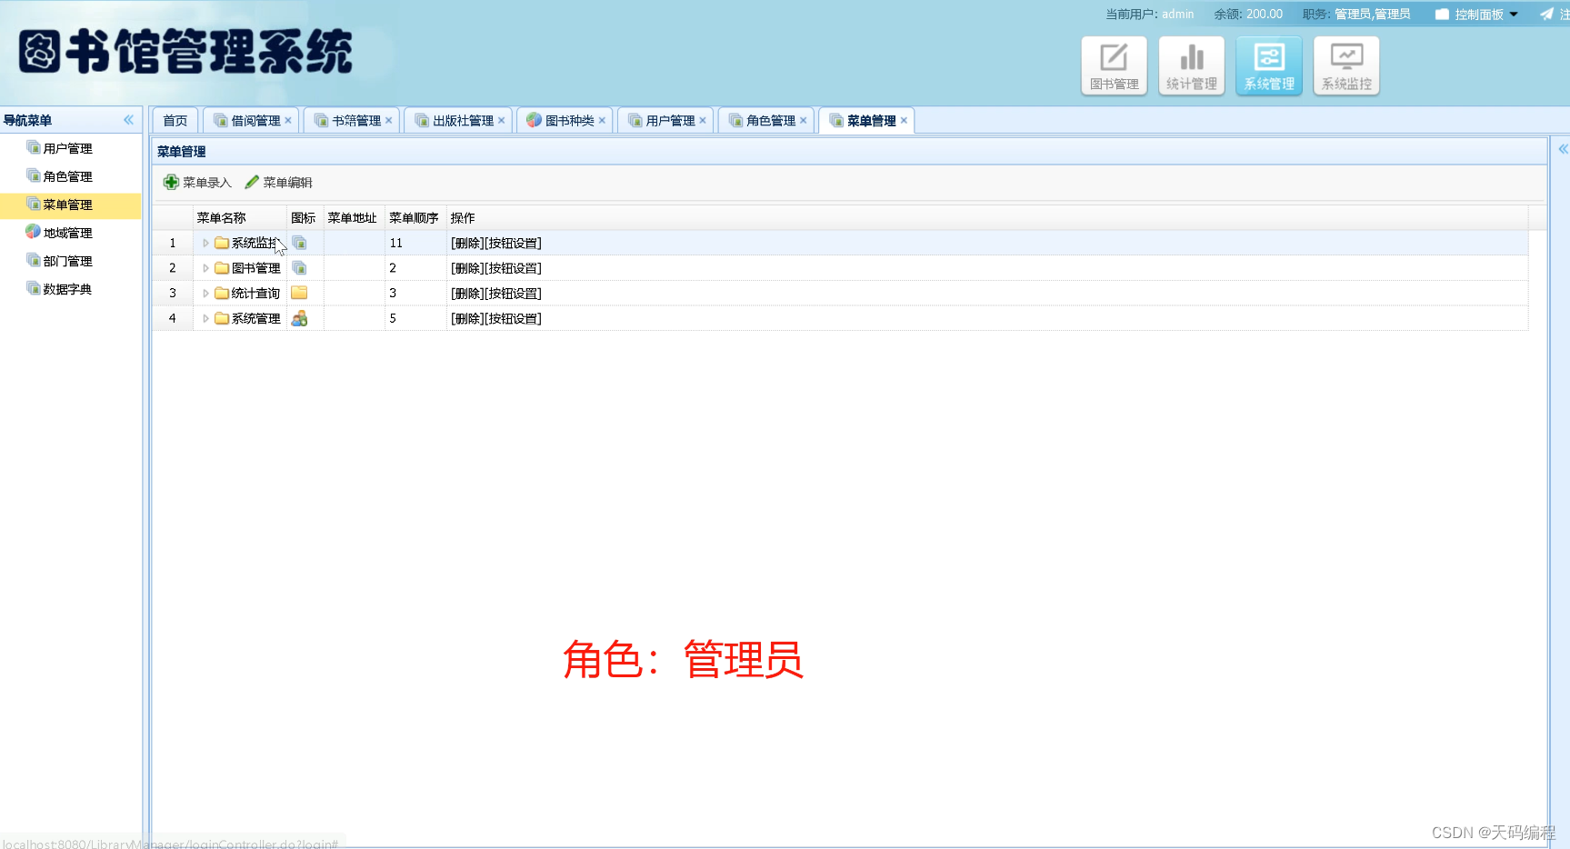Viewport: 1570px width, 849px height.
Task: Click the folder icon in the 统计查询 row
Action: (299, 293)
